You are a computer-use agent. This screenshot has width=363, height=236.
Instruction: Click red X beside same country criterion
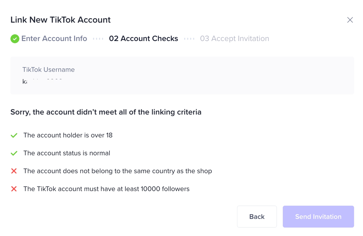click(14, 171)
